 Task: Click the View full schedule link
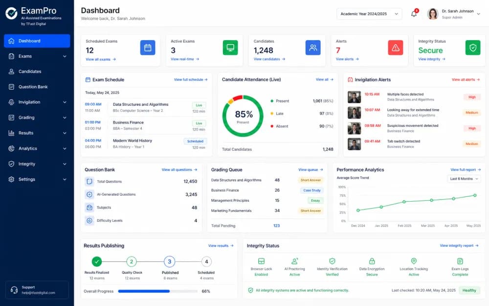pyautogui.click(x=191, y=80)
